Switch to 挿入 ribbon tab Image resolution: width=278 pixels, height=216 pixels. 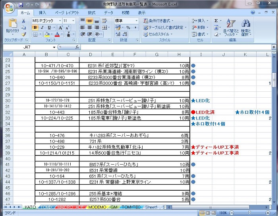tap(42, 13)
